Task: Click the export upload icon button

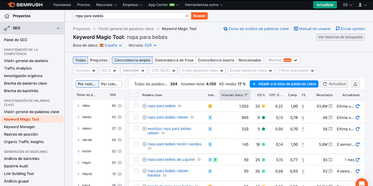Action: click(355, 84)
